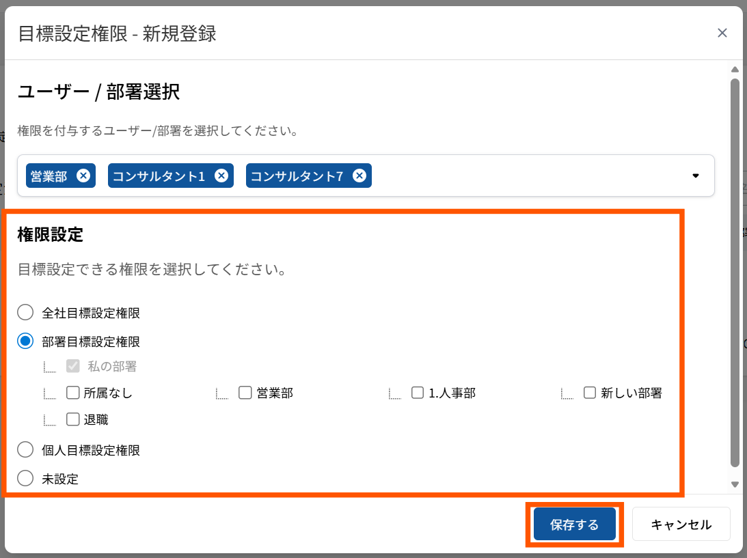Viewport: 747px width, 558px height.
Task: Click the vertical scrollbar thumb
Action: point(735,273)
